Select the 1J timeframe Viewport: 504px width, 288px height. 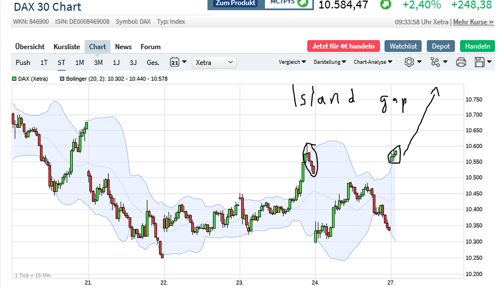(116, 63)
